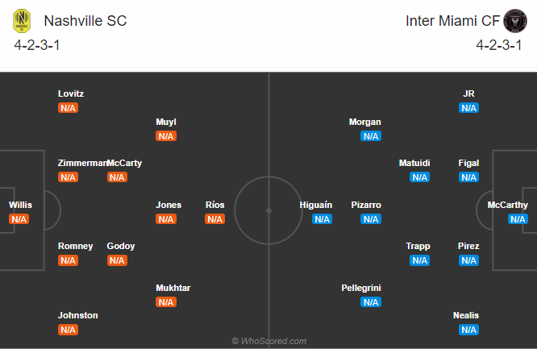Click player name Nealis
The image size is (537, 349).
pyautogui.click(x=466, y=315)
